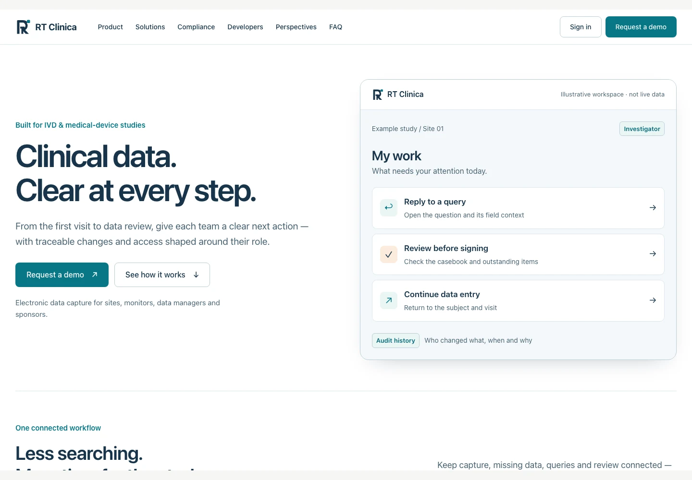Click hero Request a demo button

click(x=62, y=275)
